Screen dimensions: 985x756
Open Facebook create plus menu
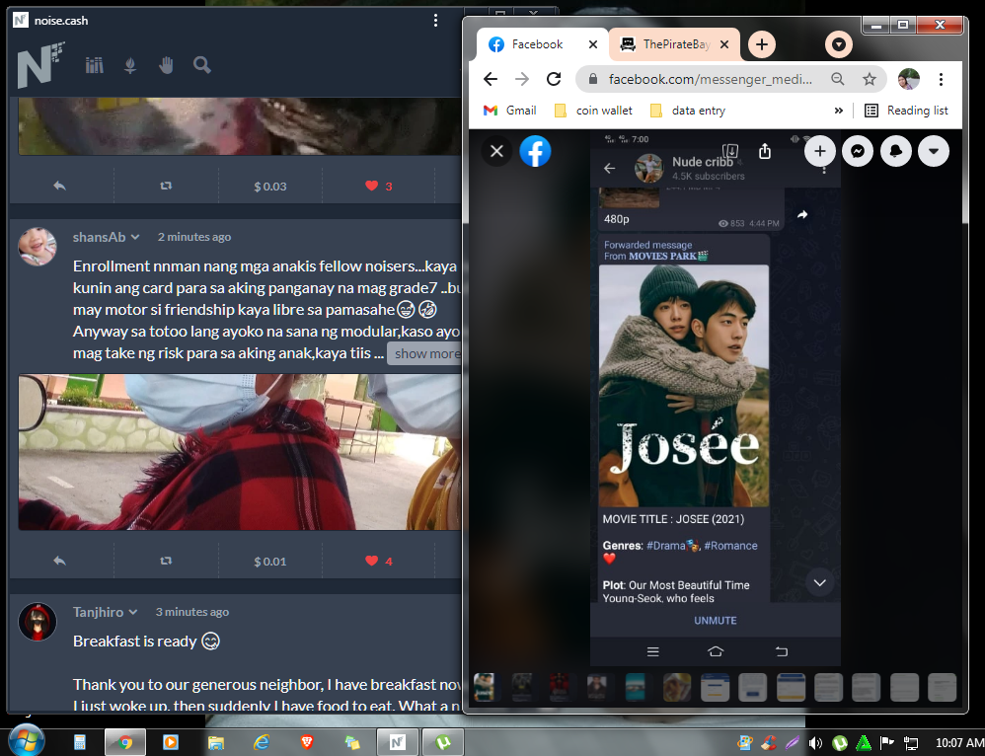click(820, 151)
